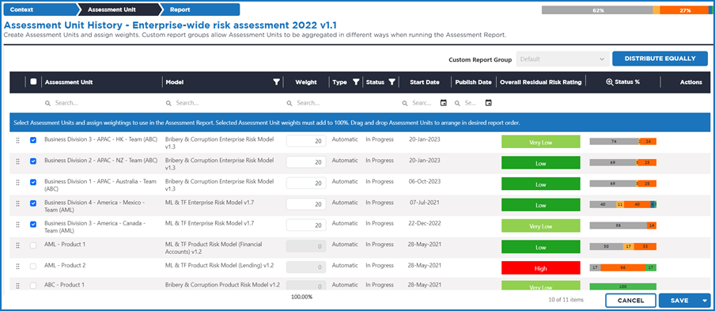715x311 pixels.
Task: Click status bar for Business Division 3 HK row
Action: (x=623, y=142)
